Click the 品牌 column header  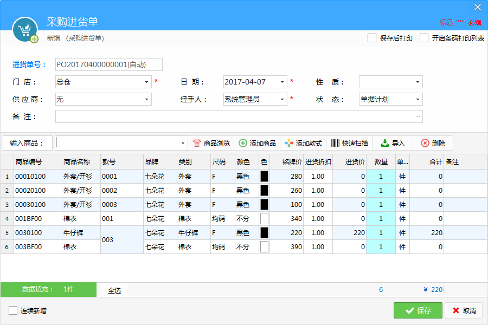pos(160,162)
